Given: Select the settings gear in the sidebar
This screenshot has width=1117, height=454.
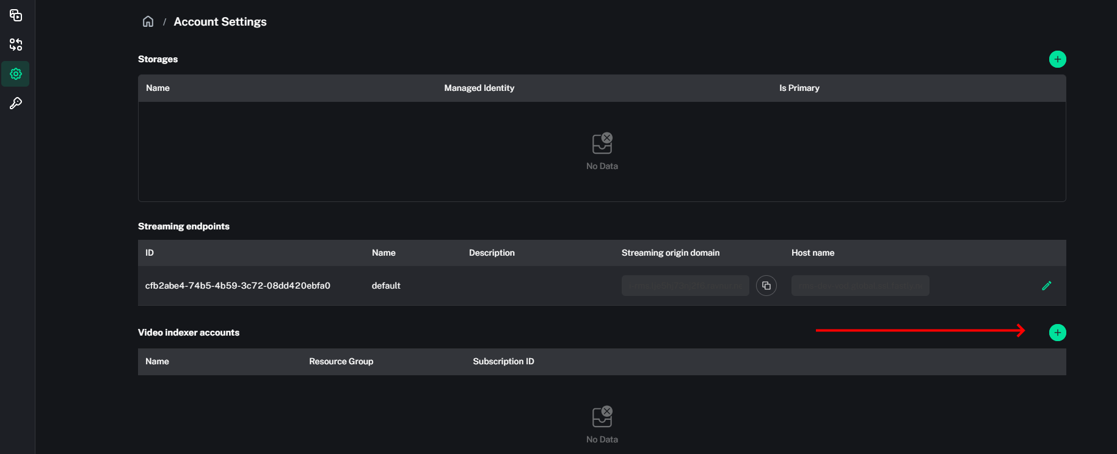Looking at the screenshot, I should coord(16,74).
